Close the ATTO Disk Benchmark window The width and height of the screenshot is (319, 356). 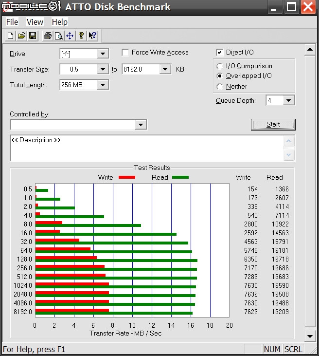point(308,7)
